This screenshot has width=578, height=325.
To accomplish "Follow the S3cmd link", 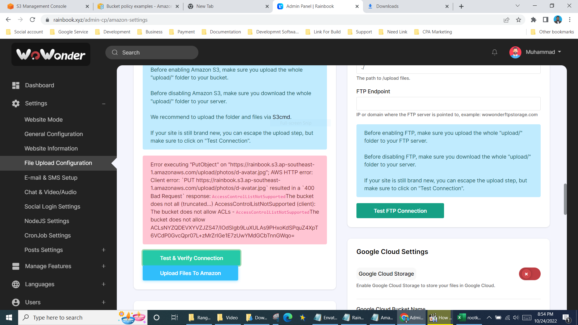I will click(281, 117).
